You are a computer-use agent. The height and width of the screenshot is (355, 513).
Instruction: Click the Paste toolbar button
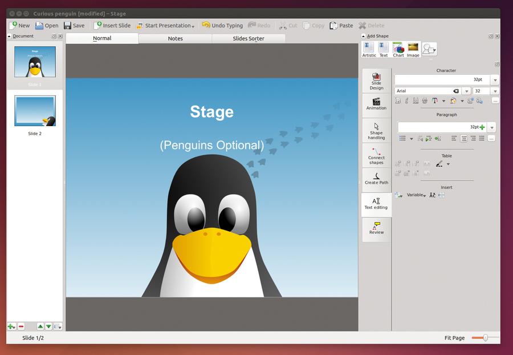pos(341,26)
